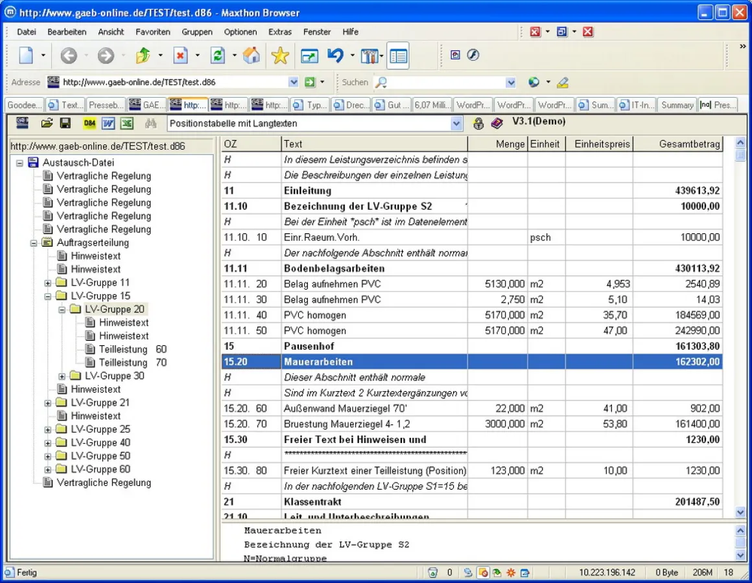
Task: Switch to the Summary tab
Action: point(677,105)
